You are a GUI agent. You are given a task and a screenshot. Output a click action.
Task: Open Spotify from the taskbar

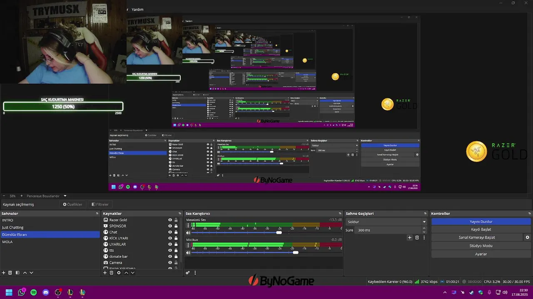pos(34,292)
